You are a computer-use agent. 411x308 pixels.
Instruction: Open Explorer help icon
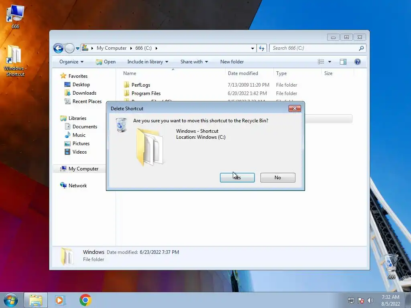coord(358,62)
